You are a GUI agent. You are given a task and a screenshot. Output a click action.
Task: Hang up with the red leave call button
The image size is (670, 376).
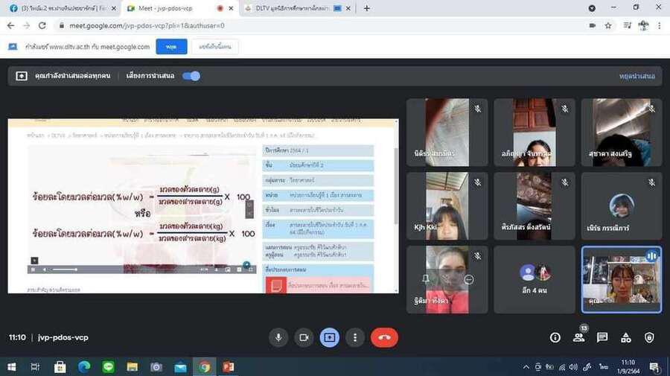point(384,337)
